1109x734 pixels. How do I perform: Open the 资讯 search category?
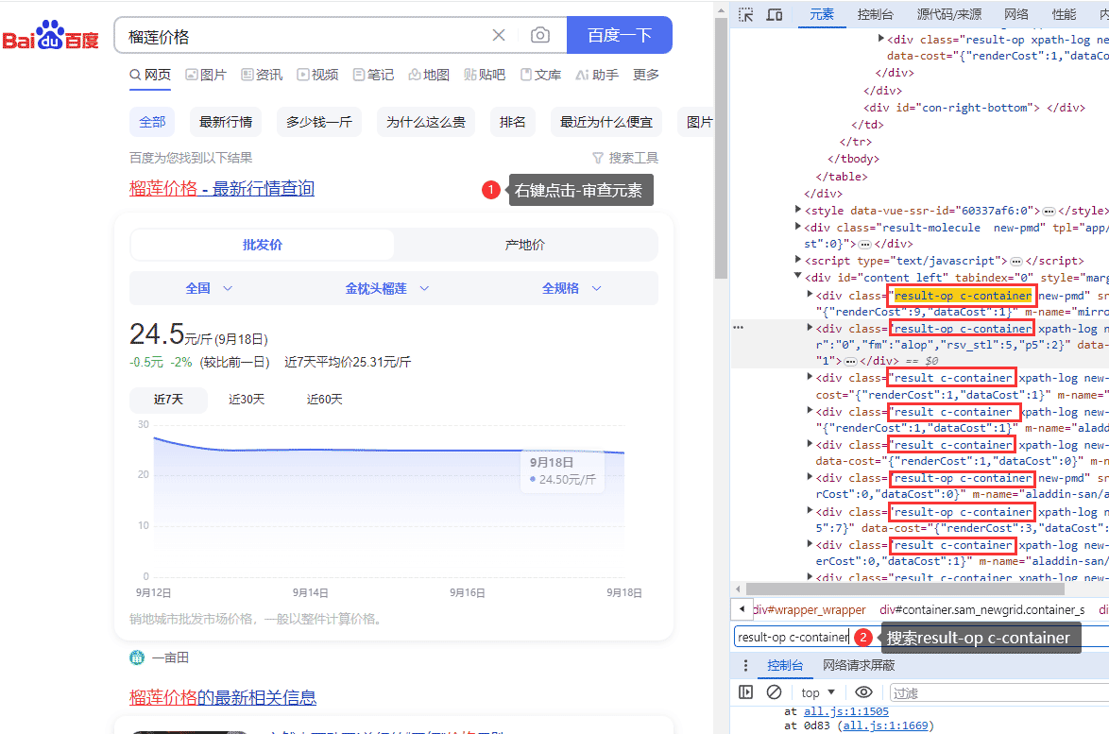point(262,75)
